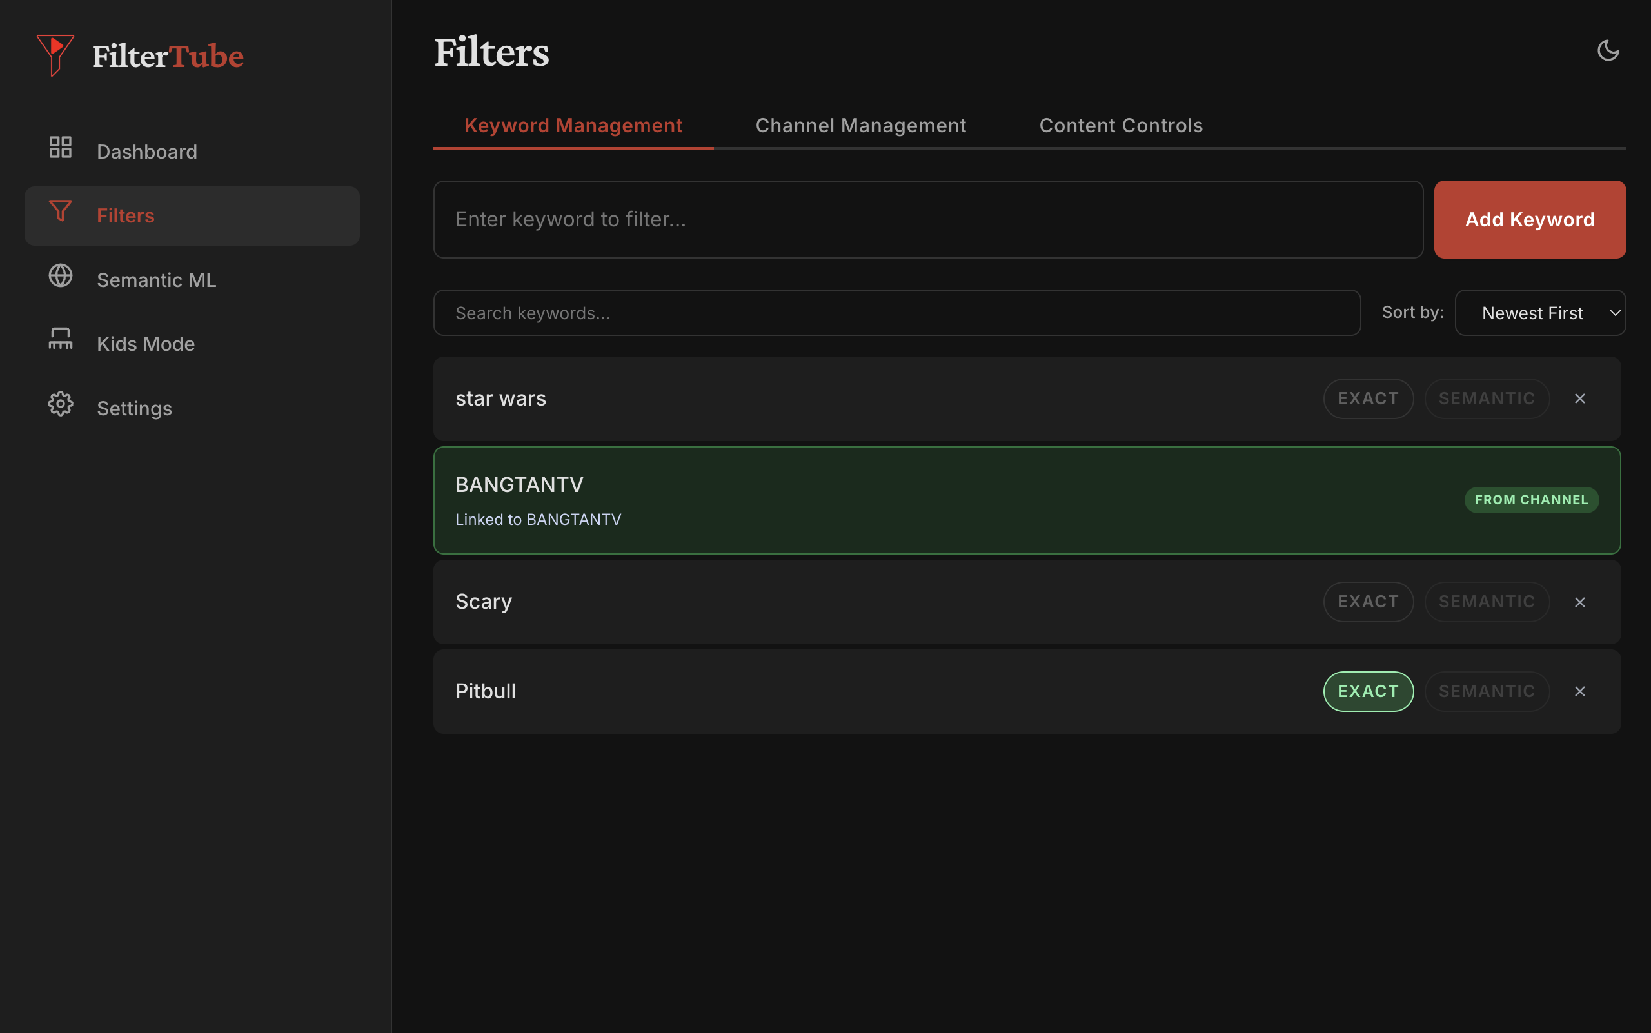Click the Semantic ML globe icon

point(61,276)
